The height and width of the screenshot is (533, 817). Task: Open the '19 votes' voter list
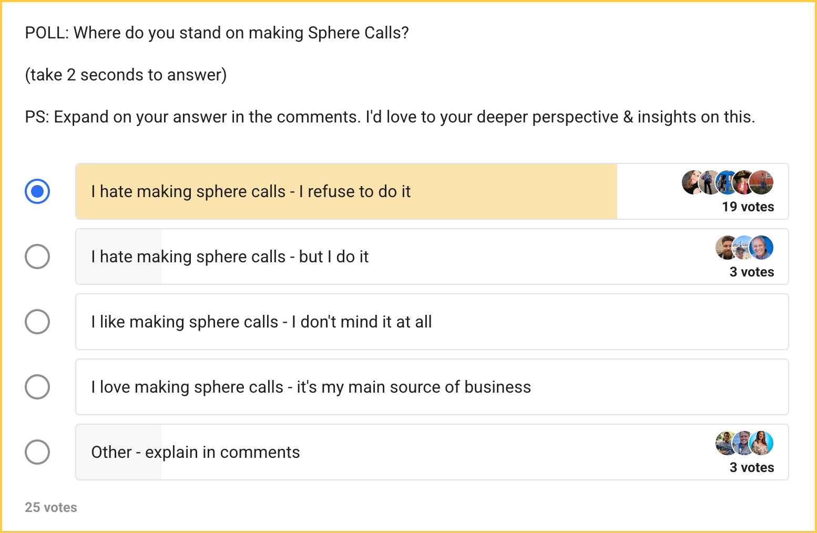[x=748, y=207]
